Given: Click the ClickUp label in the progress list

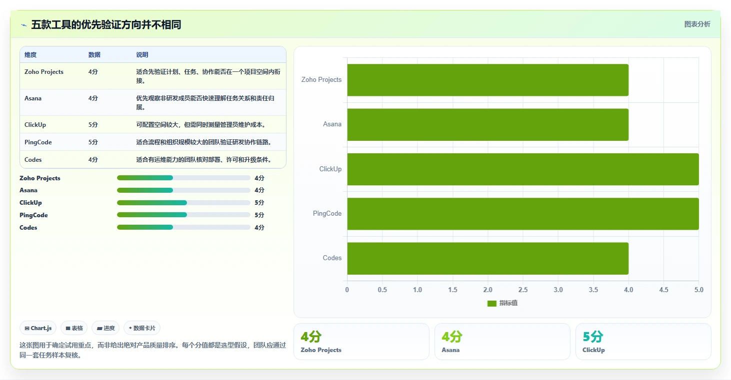Looking at the screenshot, I should pos(30,203).
